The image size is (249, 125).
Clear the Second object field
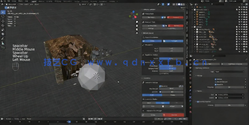[243, 98]
